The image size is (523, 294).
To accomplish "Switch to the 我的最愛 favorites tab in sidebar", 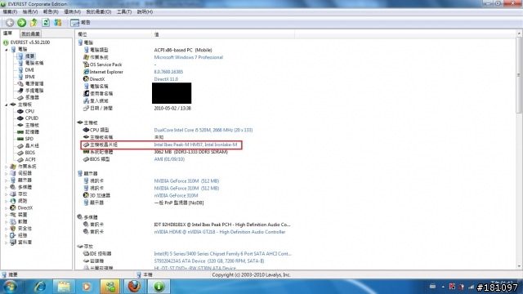I will [31, 33].
